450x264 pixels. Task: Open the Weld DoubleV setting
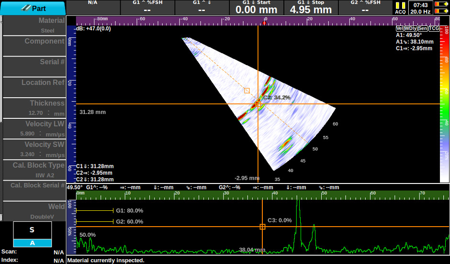coord(34,211)
